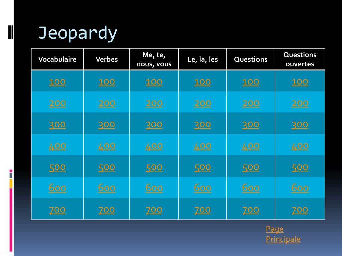Select the 700 link in Verbes column
Image resolution: width=342 pixels, height=256 pixels.
tap(107, 210)
